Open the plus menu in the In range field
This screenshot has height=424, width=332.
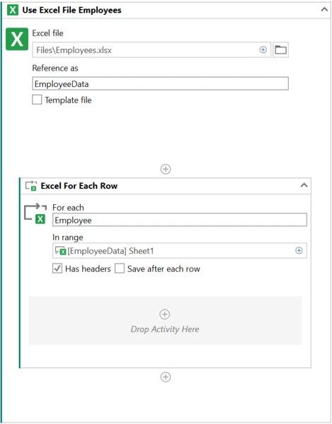click(x=299, y=251)
